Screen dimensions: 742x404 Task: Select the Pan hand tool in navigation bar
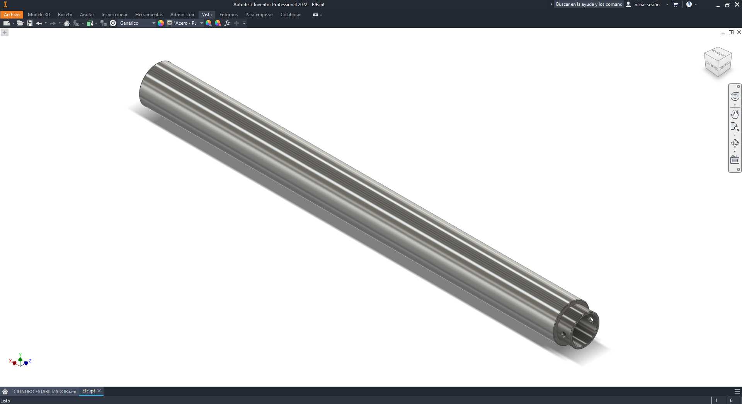pos(735,114)
